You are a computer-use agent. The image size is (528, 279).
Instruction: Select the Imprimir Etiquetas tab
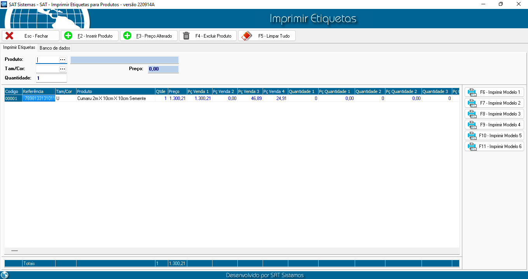tap(19, 48)
